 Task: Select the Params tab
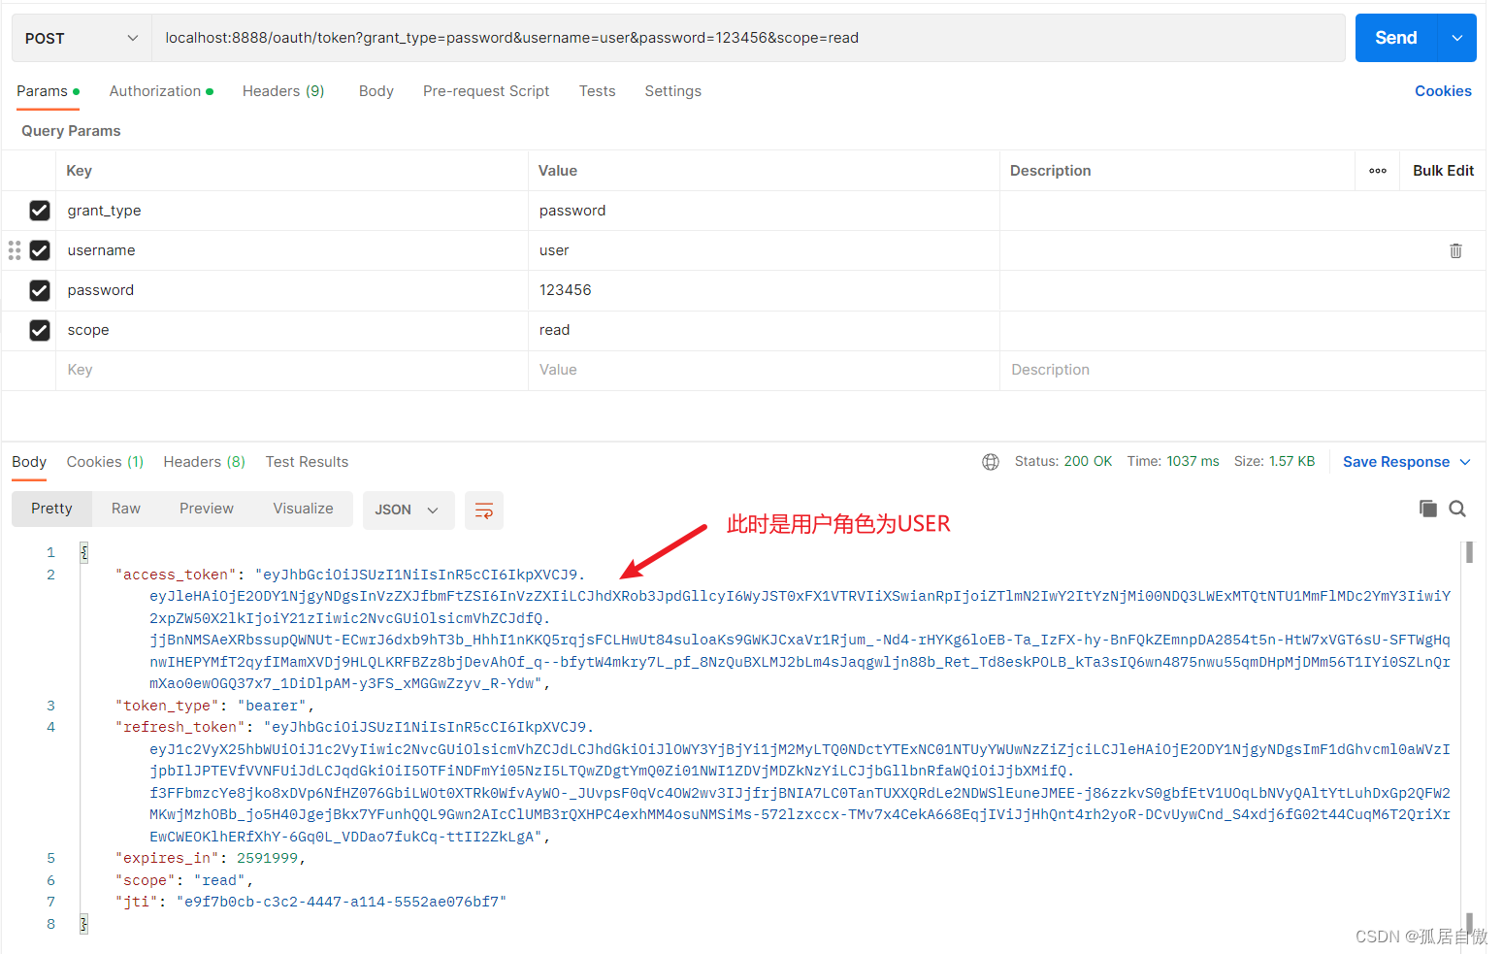pyautogui.click(x=48, y=91)
